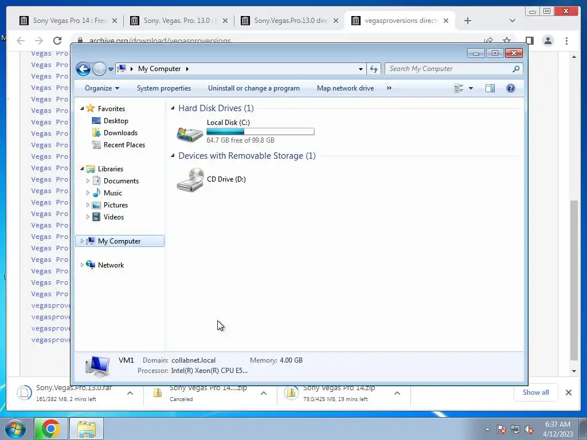Close the vegasproversions Chrome tab

[446, 21]
